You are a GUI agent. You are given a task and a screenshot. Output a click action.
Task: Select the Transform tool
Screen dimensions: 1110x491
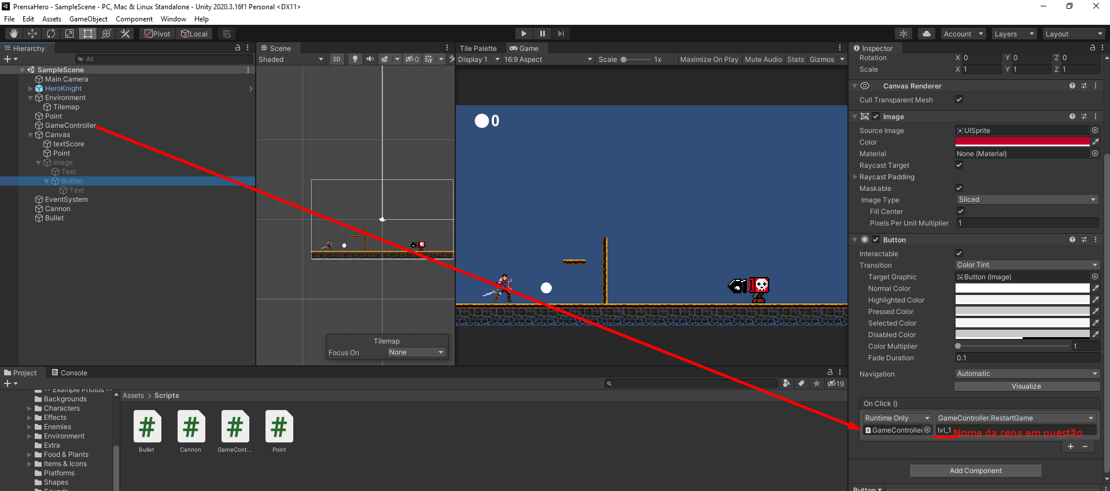click(x=106, y=34)
